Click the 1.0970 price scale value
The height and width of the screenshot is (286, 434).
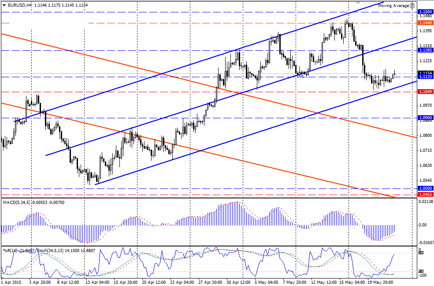click(x=426, y=105)
